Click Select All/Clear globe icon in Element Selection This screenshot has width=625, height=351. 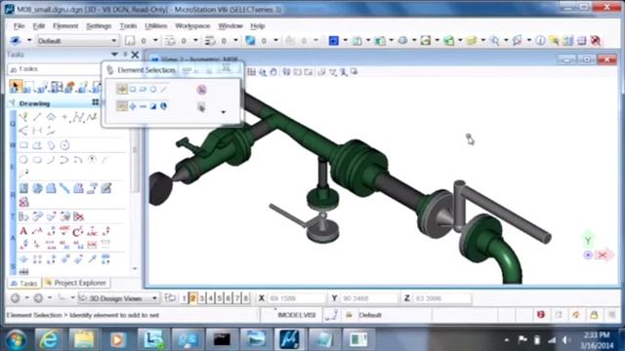[163, 106]
